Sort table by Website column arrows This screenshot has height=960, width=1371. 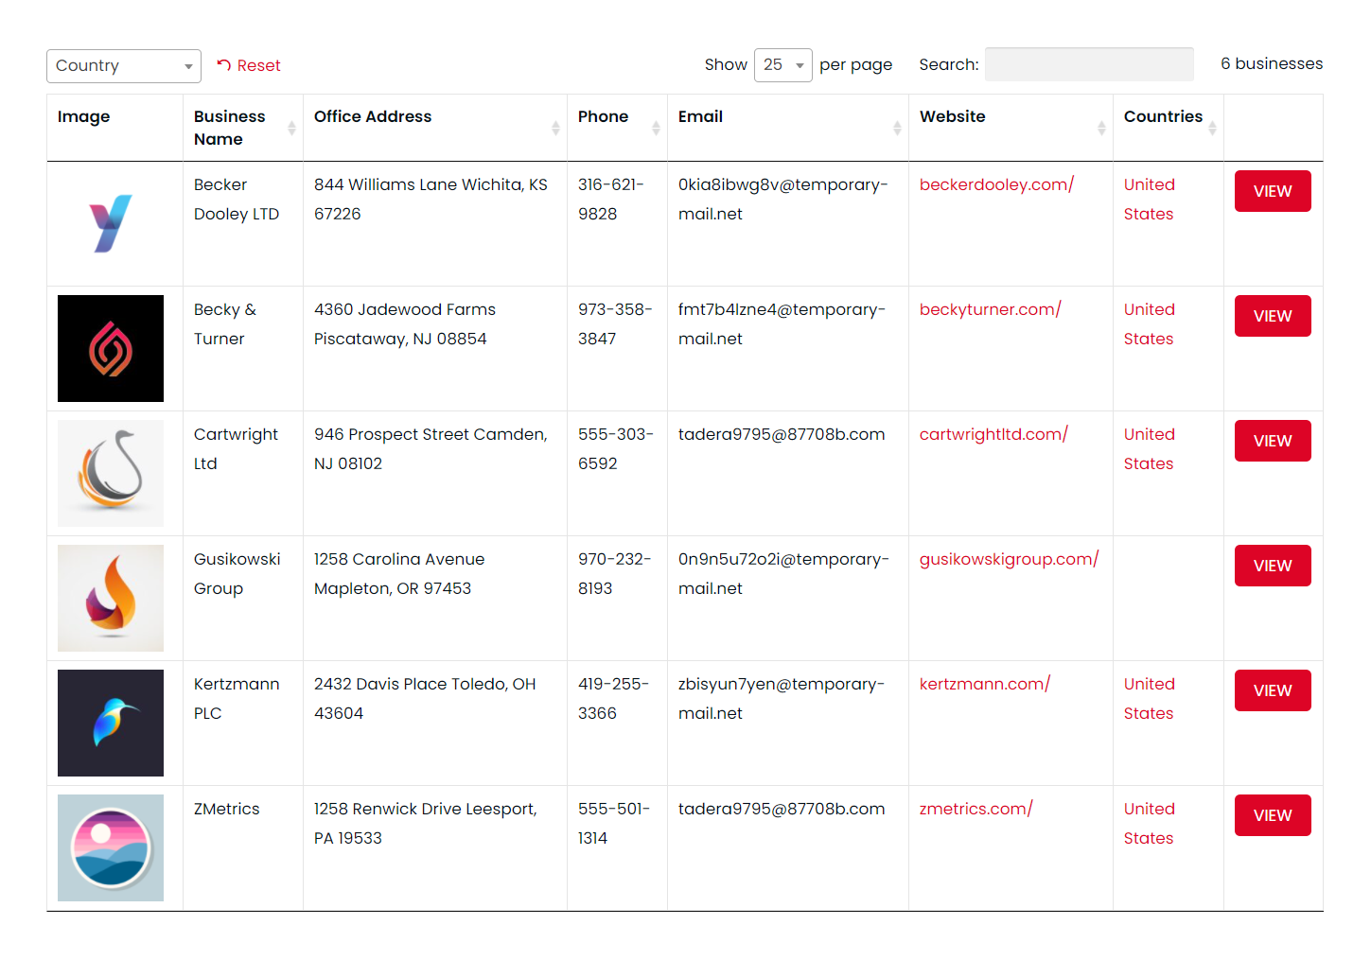coord(1101,128)
